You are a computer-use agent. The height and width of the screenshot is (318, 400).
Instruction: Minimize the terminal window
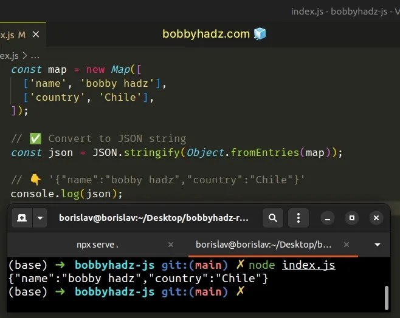pyautogui.click(x=328, y=218)
